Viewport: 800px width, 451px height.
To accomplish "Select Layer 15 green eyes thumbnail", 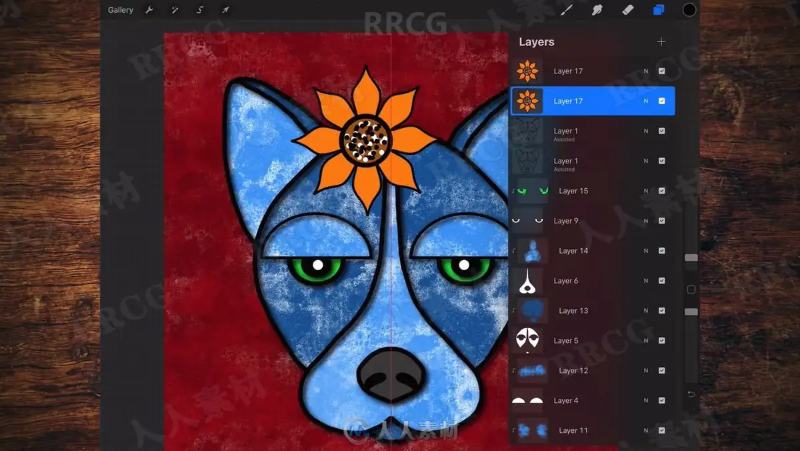I will tap(533, 191).
